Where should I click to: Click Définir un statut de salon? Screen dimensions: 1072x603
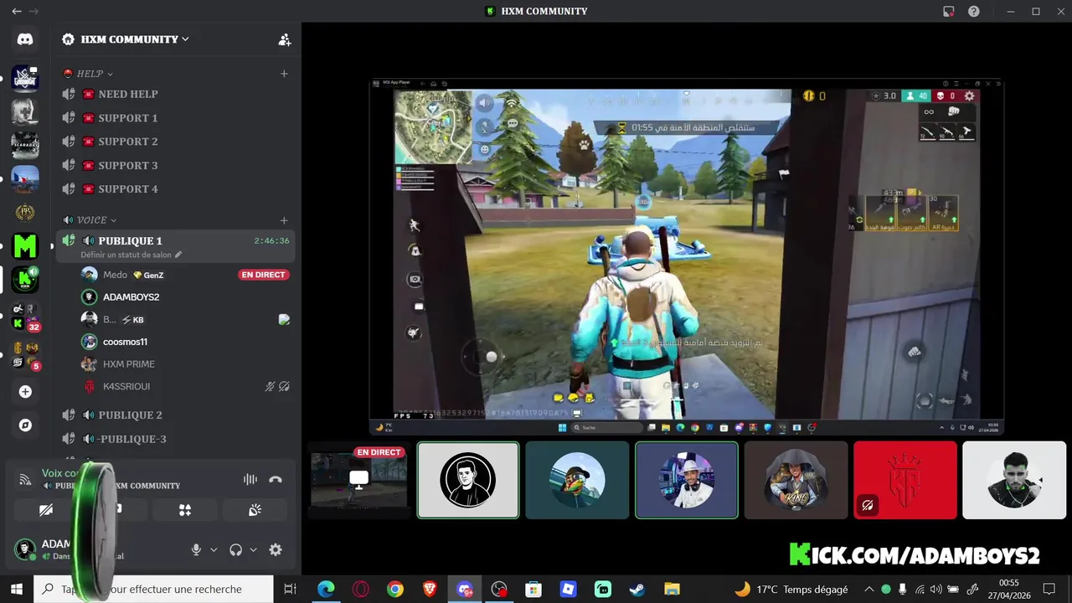coord(131,255)
